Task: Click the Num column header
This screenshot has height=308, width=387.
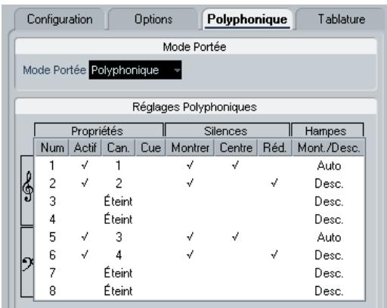Action: [52, 148]
